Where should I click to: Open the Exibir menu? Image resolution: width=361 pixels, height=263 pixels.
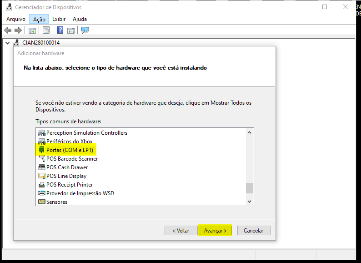tap(59, 19)
